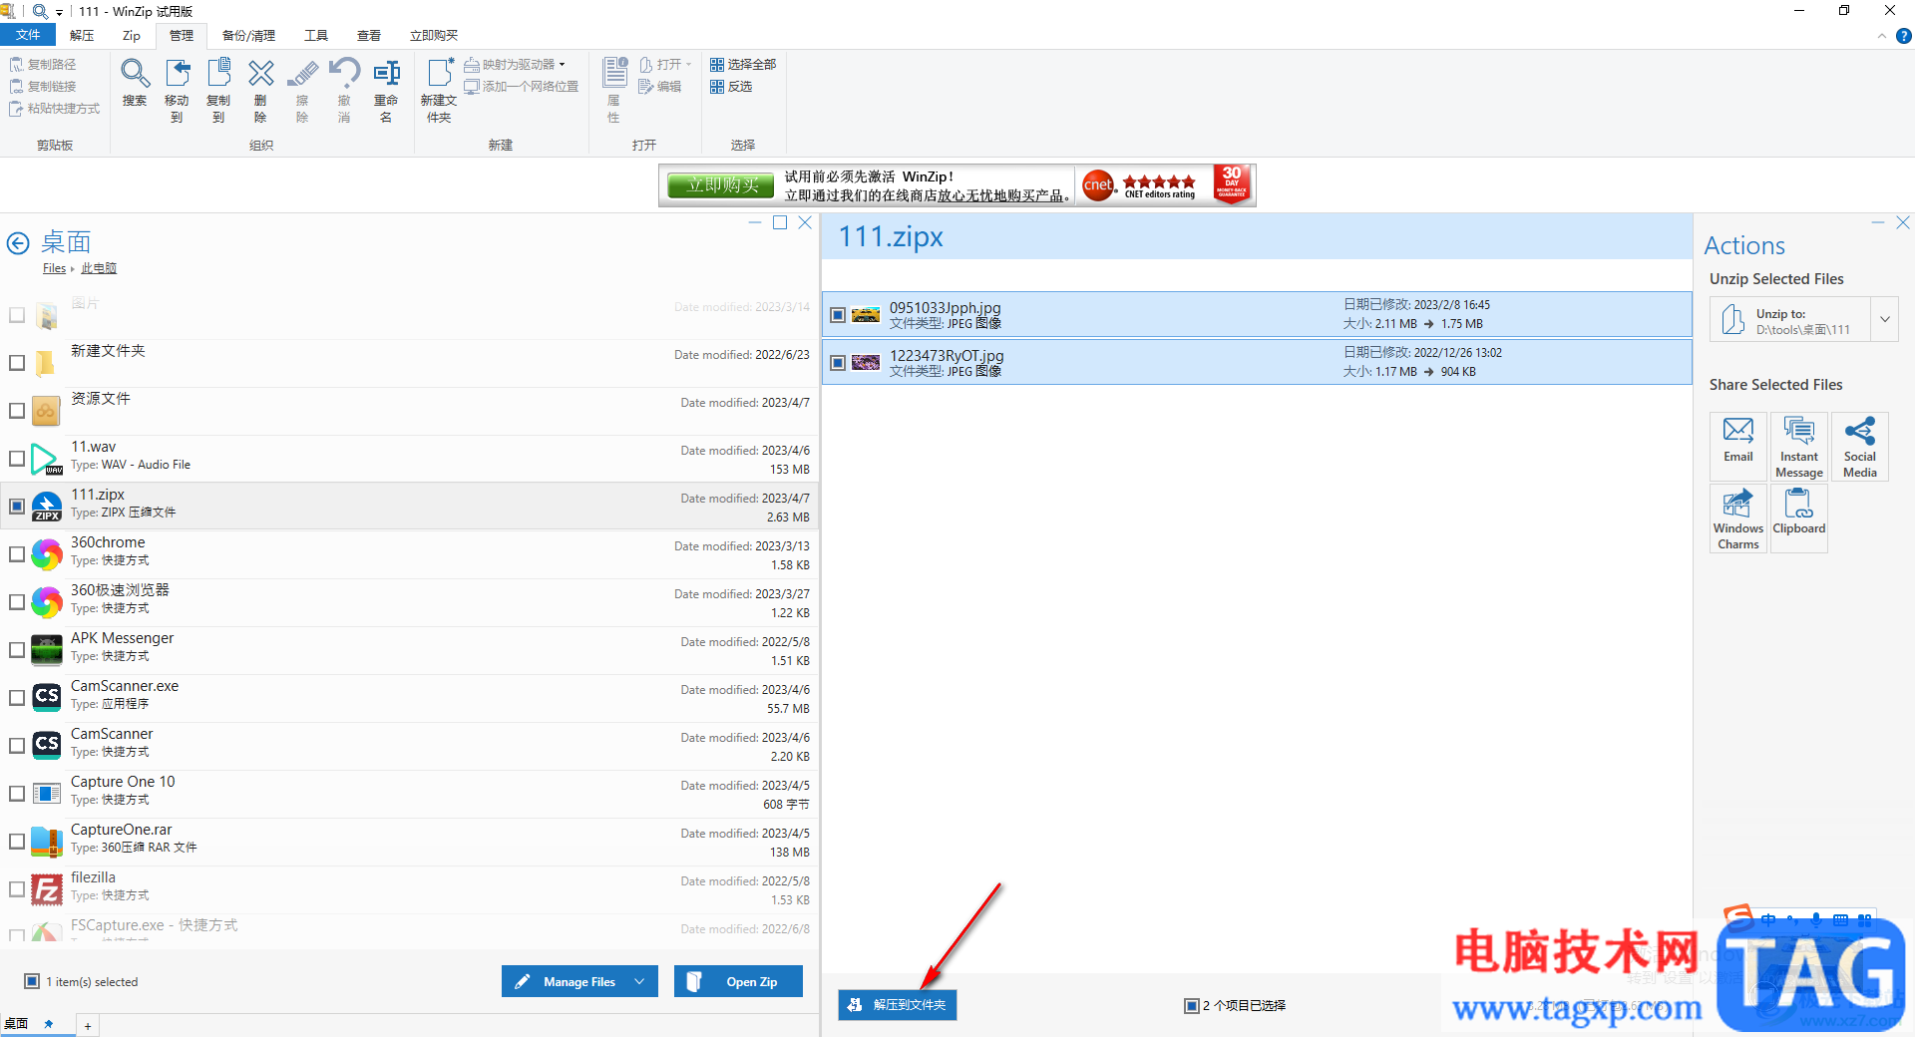Collapse the ribbon with the chevron
The height and width of the screenshot is (1037, 1915).
tap(1882, 36)
